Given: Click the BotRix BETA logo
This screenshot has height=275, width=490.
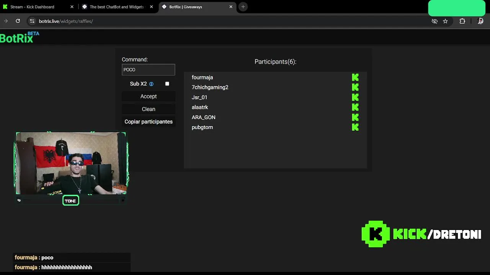Looking at the screenshot, I should click(20, 37).
